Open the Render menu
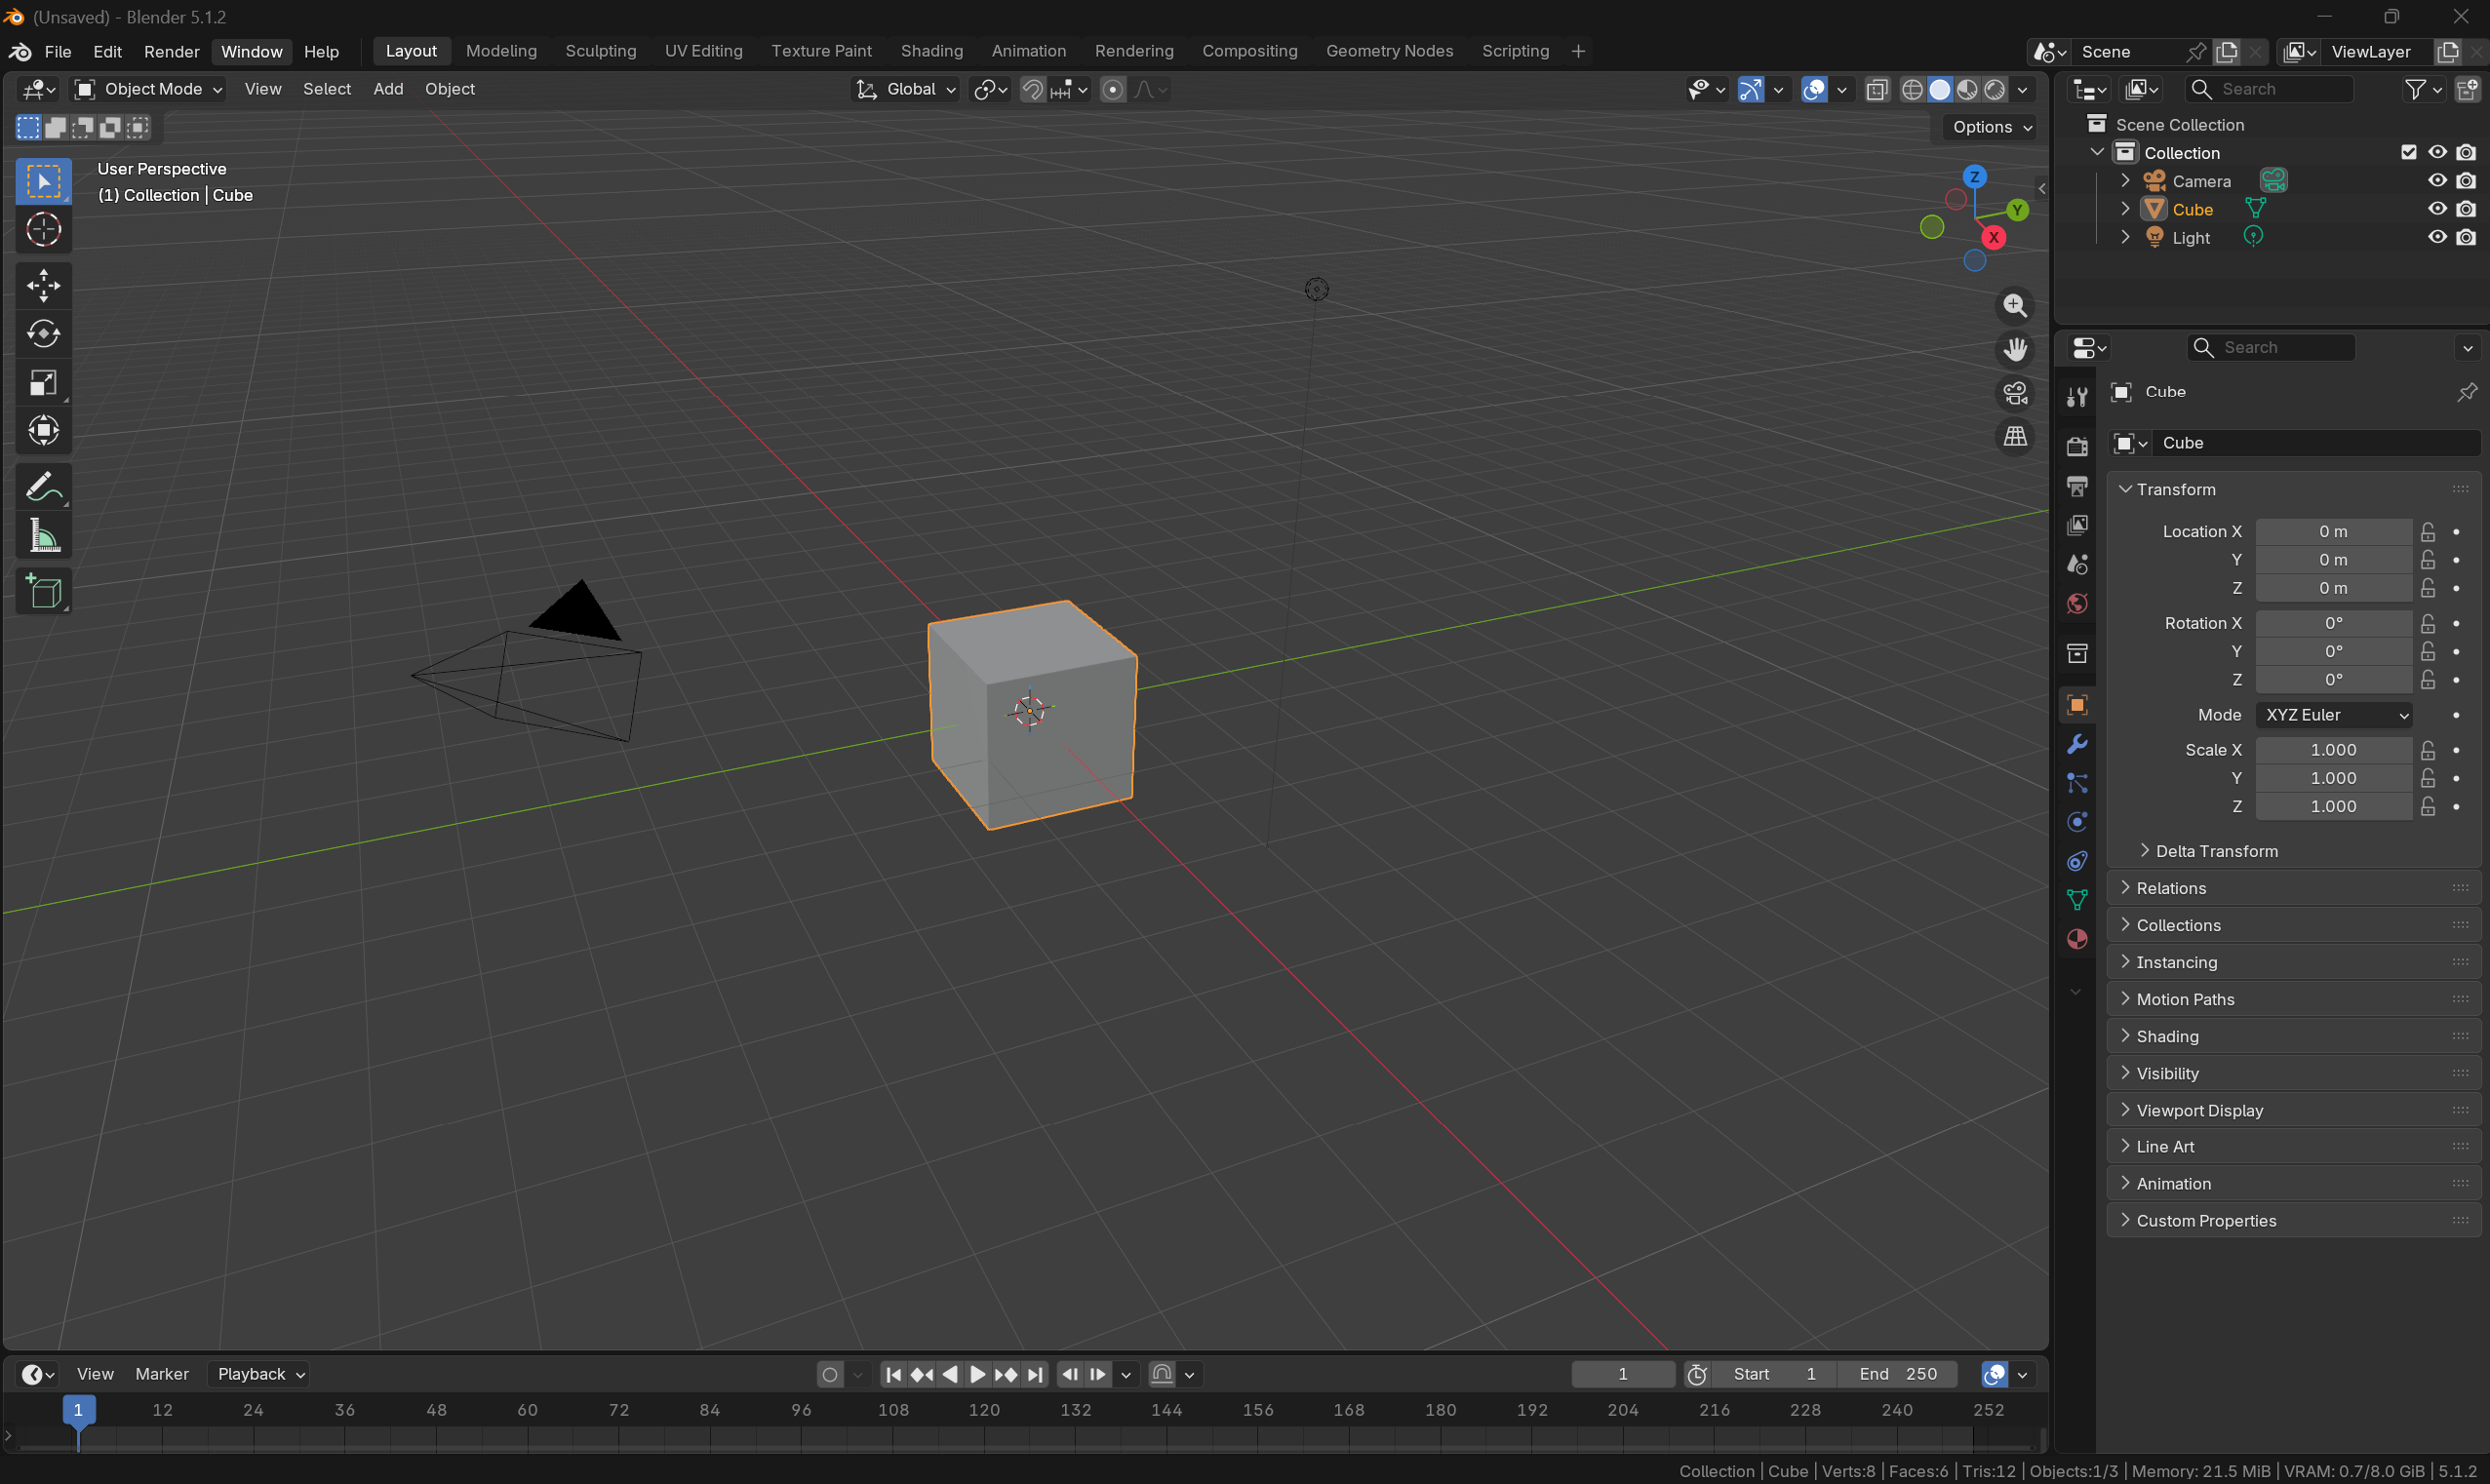 coord(171,51)
